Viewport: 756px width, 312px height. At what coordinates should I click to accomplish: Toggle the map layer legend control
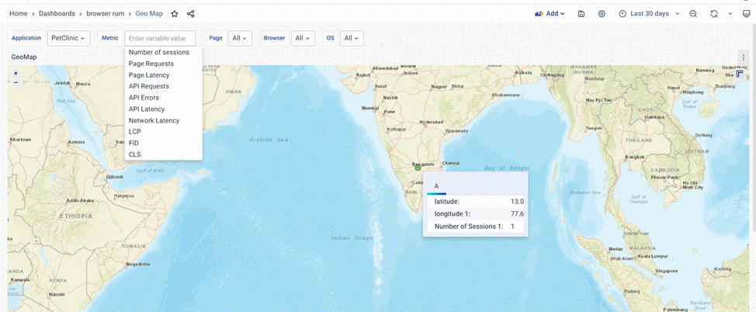(740, 74)
